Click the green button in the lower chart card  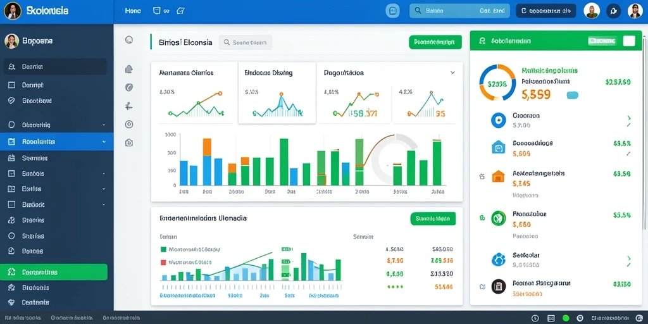[433, 218]
